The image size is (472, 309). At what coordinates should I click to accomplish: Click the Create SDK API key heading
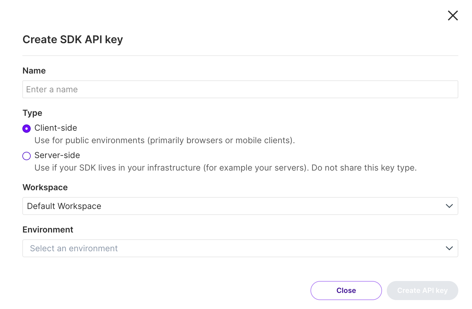click(x=73, y=40)
